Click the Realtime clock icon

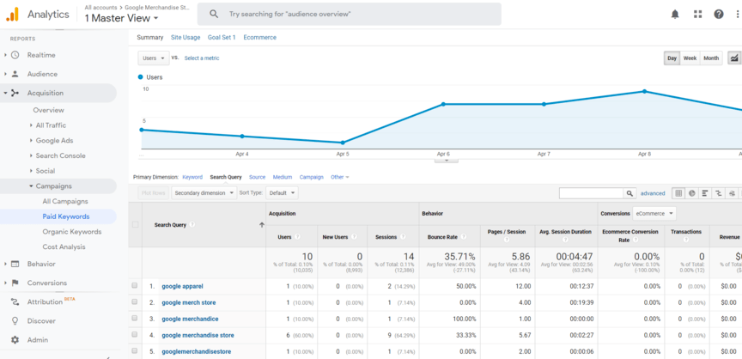pos(15,55)
